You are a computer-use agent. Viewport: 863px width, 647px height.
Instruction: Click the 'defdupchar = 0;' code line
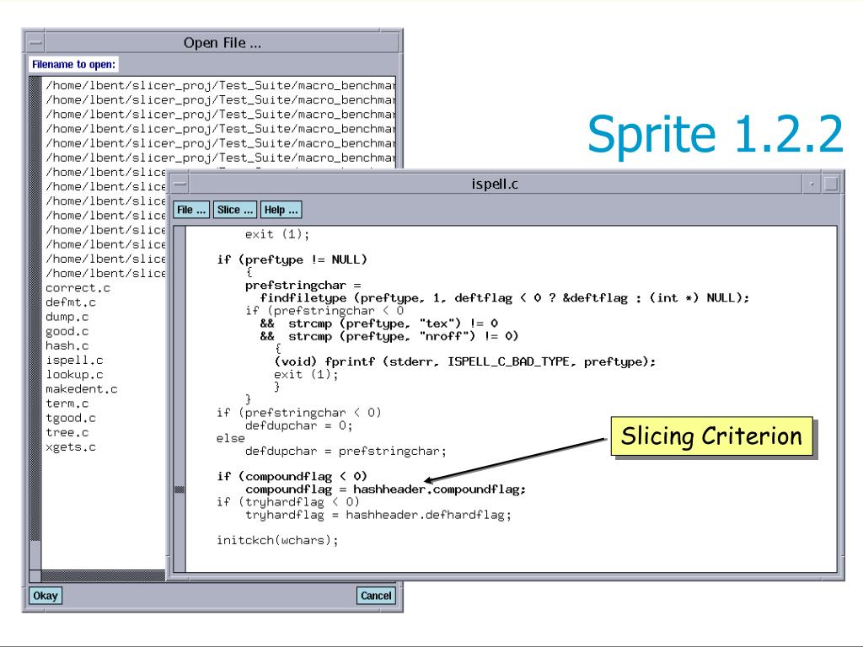coord(299,425)
